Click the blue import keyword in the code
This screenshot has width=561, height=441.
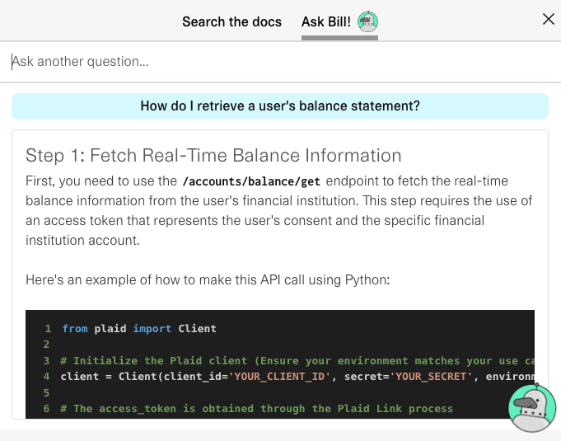(x=152, y=329)
